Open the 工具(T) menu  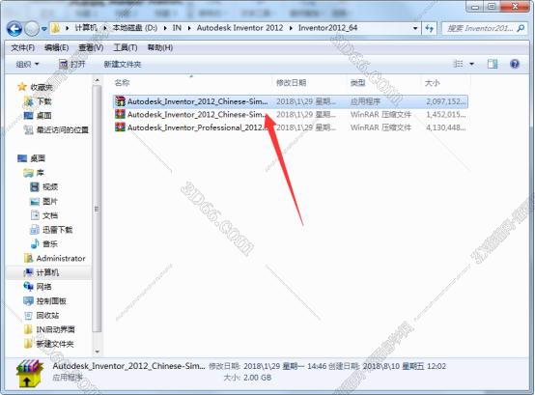126,47
